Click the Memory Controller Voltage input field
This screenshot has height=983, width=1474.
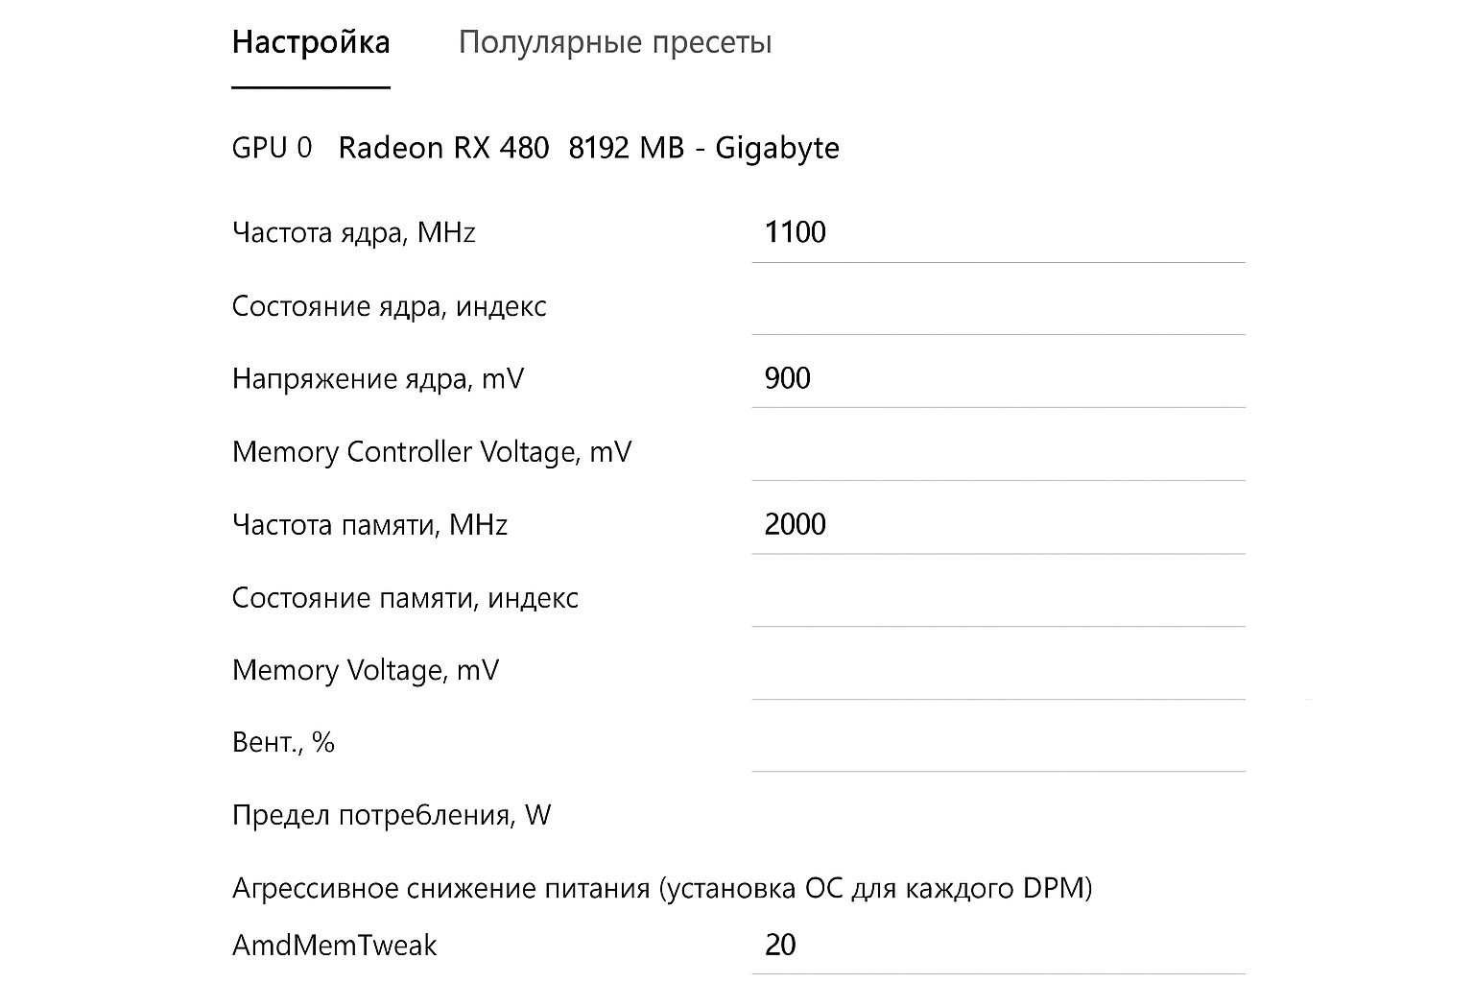[x=998, y=451]
